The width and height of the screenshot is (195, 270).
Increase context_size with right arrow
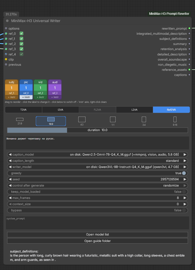coord(185,204)
